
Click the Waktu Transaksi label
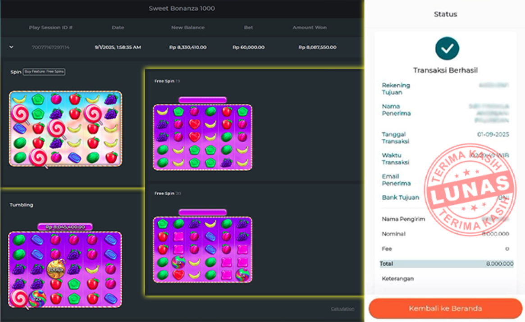pyautogui.click(x=395, y=159)
